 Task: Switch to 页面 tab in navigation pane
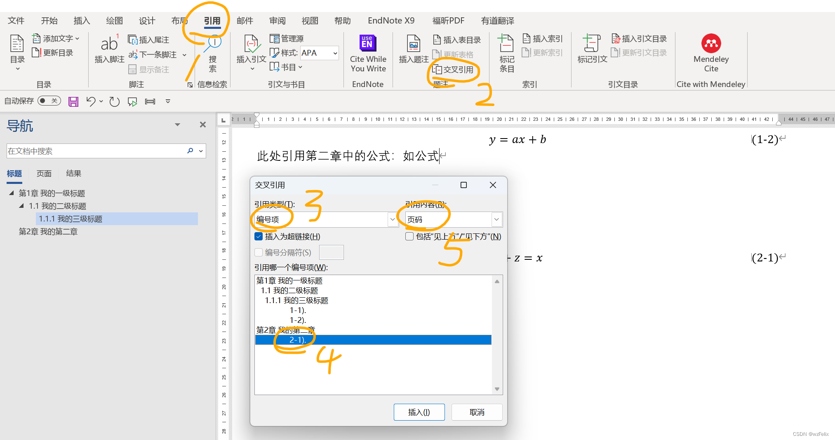[44, 174]
